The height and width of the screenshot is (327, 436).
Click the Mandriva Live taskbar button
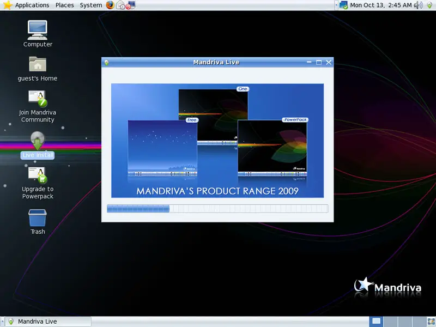click(x=49, y=322)
